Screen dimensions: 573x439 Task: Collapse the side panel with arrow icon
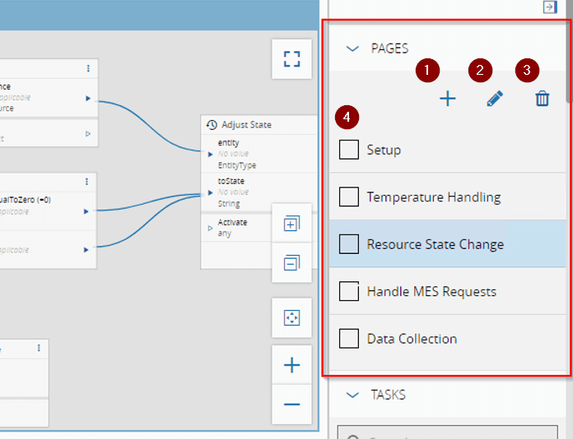[549, 7]
